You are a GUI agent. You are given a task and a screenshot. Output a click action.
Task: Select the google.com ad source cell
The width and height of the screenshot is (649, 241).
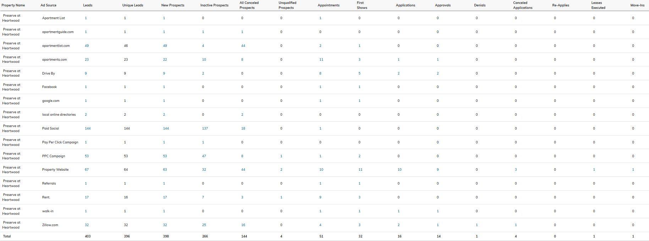[51, 101]
